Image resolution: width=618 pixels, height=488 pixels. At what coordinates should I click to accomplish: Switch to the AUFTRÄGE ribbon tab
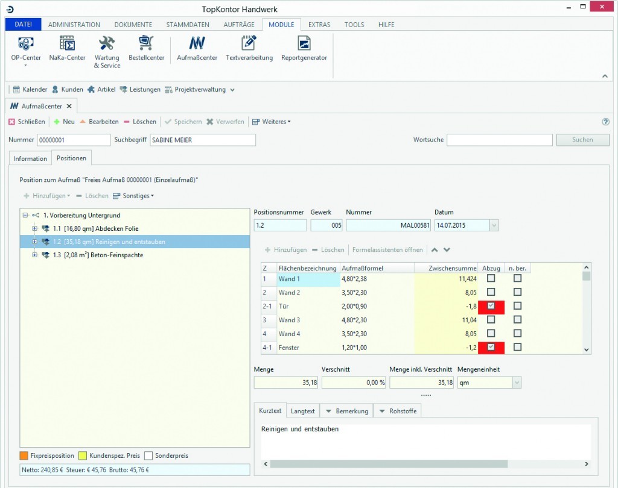(x=239, y=25)
